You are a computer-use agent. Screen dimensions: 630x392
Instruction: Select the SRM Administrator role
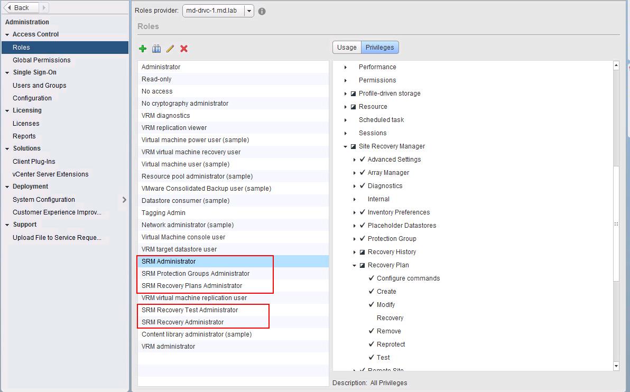click(233, 262)
